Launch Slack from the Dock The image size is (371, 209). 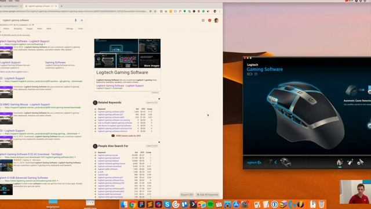pyautogui.click(x=158, y=204)
